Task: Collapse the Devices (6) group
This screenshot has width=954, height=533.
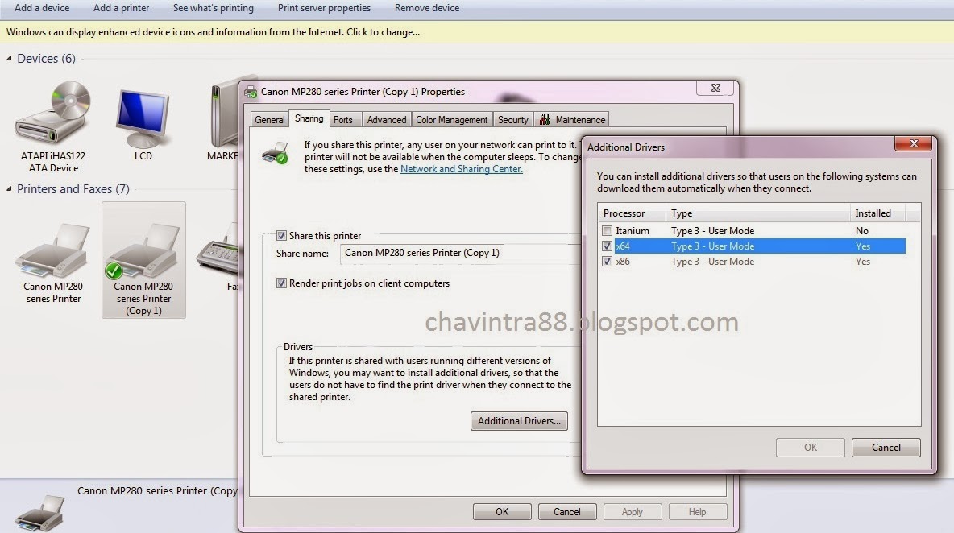Action: tap(9, 58)
